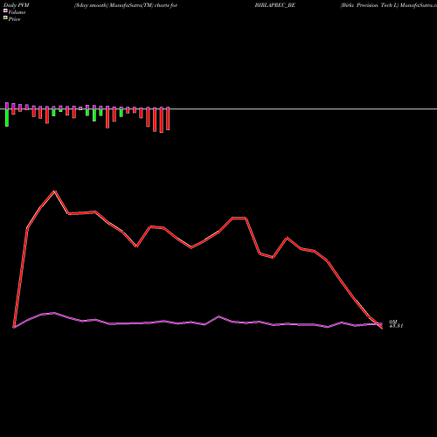Click the '0M' volume value label
Image resolution: width=437 pixels, height=437 pixels.
click(x=393, y=322)
